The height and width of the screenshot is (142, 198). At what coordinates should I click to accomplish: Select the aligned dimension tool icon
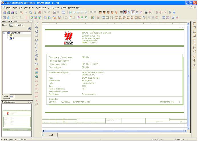[37, 85]
